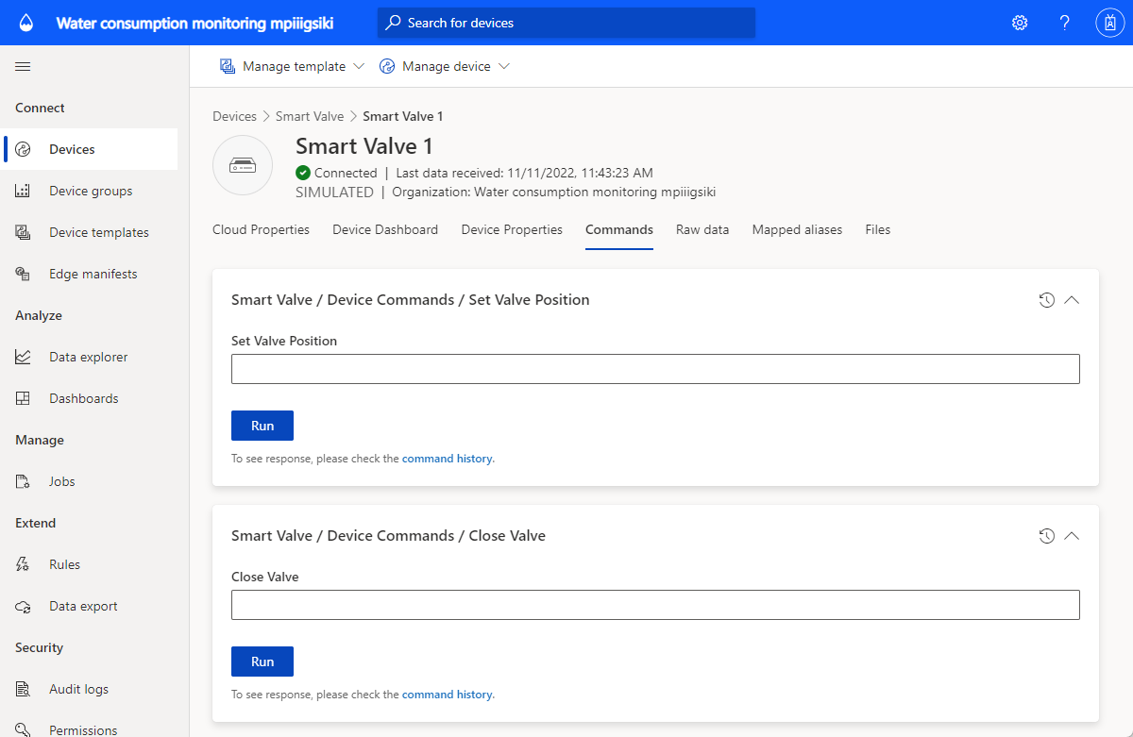1133x737 pixels.
Task: Open the user account avatar icon
Action: tap(1109, 23)
